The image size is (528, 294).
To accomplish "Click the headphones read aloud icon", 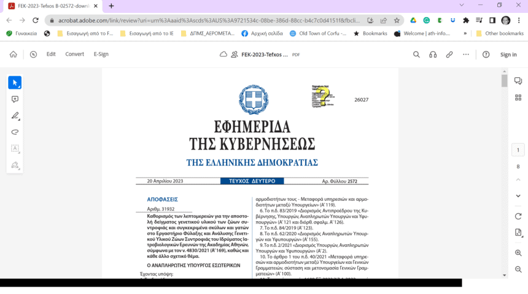I will 433,55.
